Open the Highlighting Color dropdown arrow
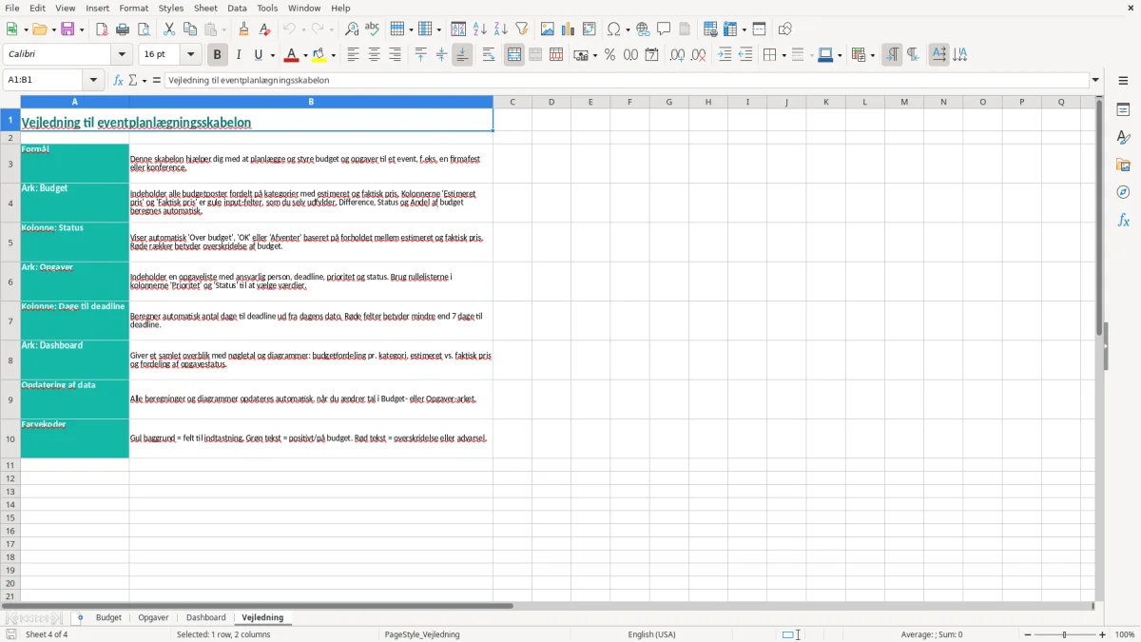Screen dimensions: 1141x642 click(334, 55)
